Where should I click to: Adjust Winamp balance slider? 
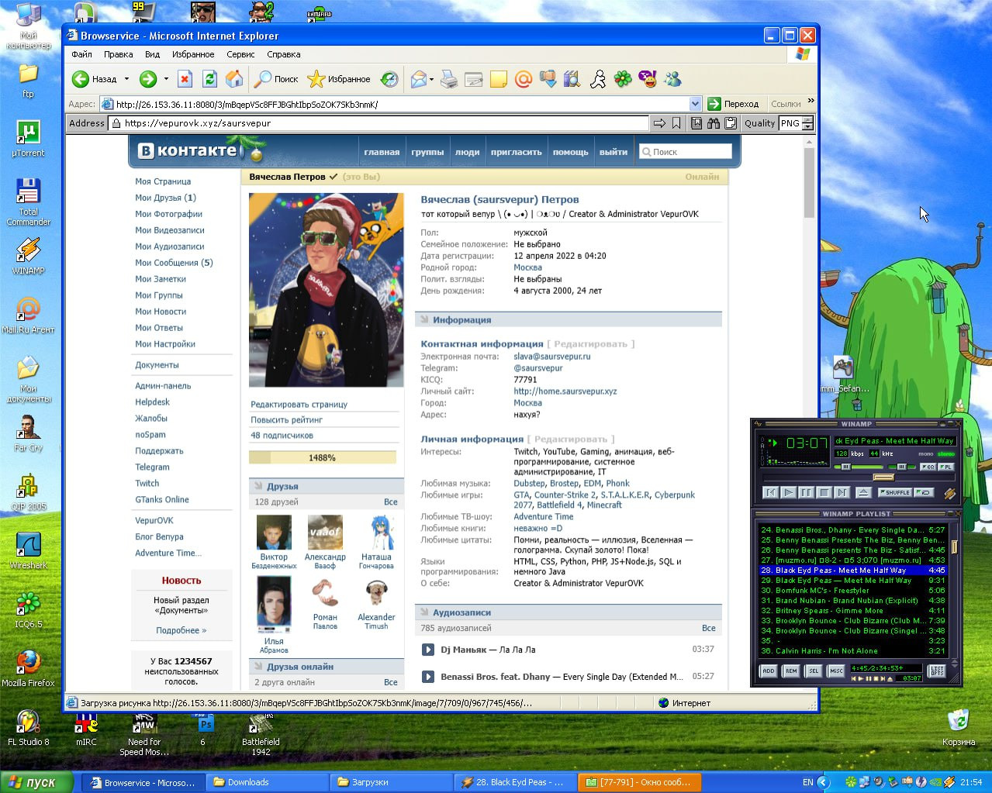click(901, 467)
